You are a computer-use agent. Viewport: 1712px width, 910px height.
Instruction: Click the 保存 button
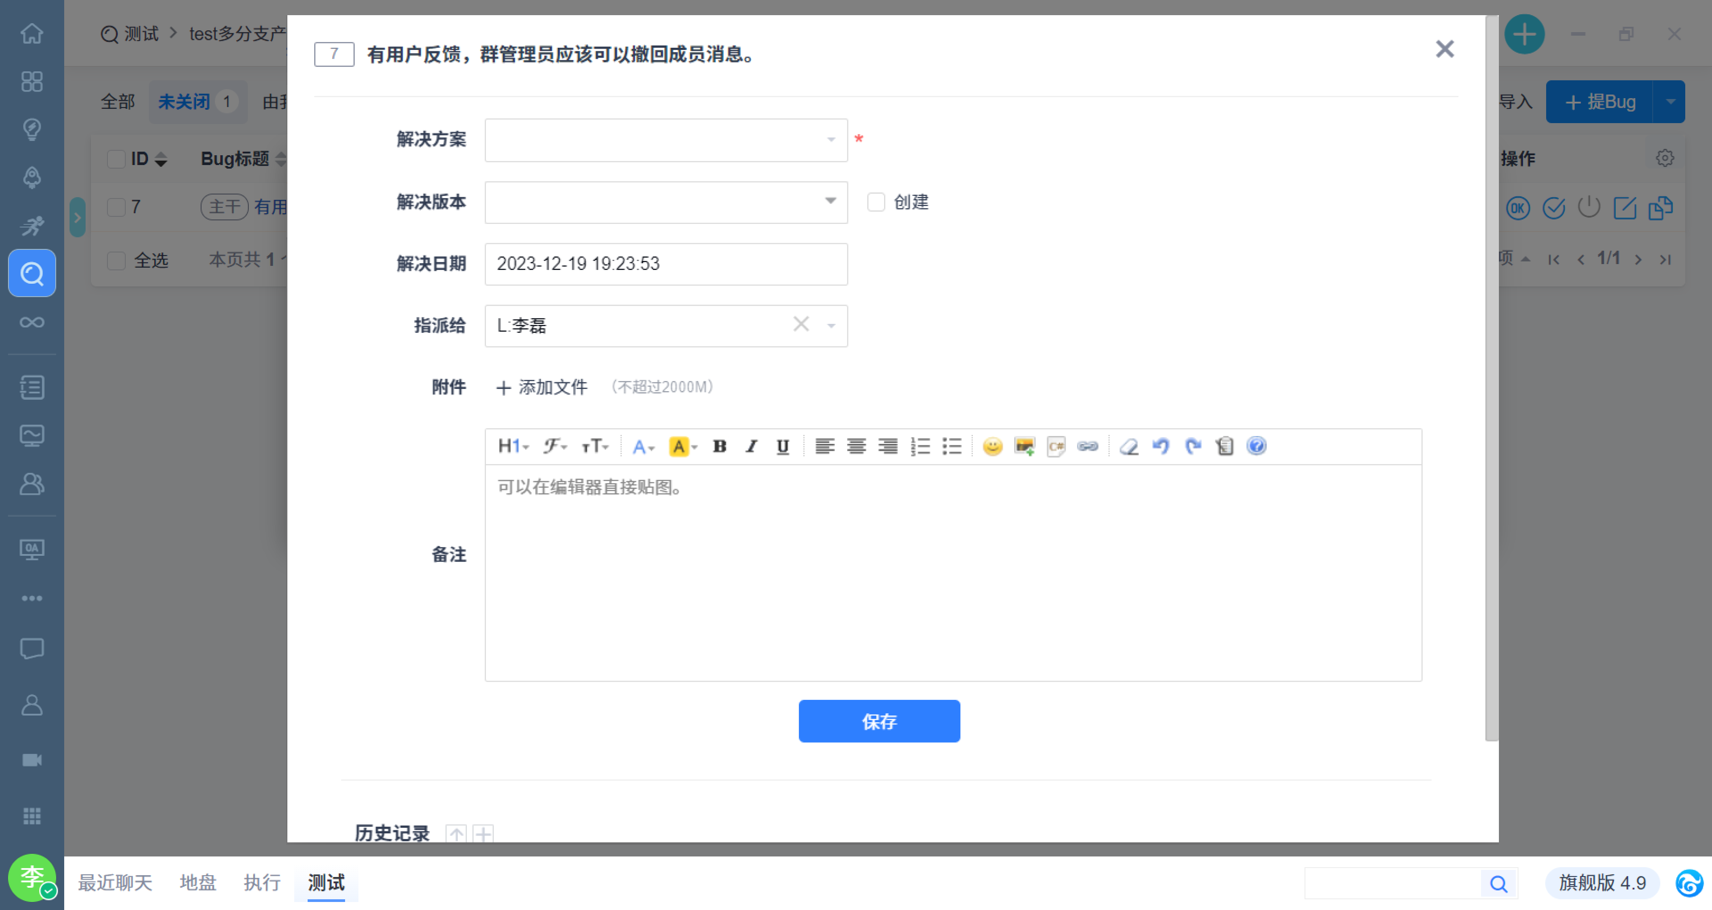click(x=879, y=721)
